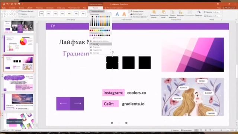The width and height of the screenshot is (238, 134).
Task: Apply the second shape style preset
Action: [49, 14]
